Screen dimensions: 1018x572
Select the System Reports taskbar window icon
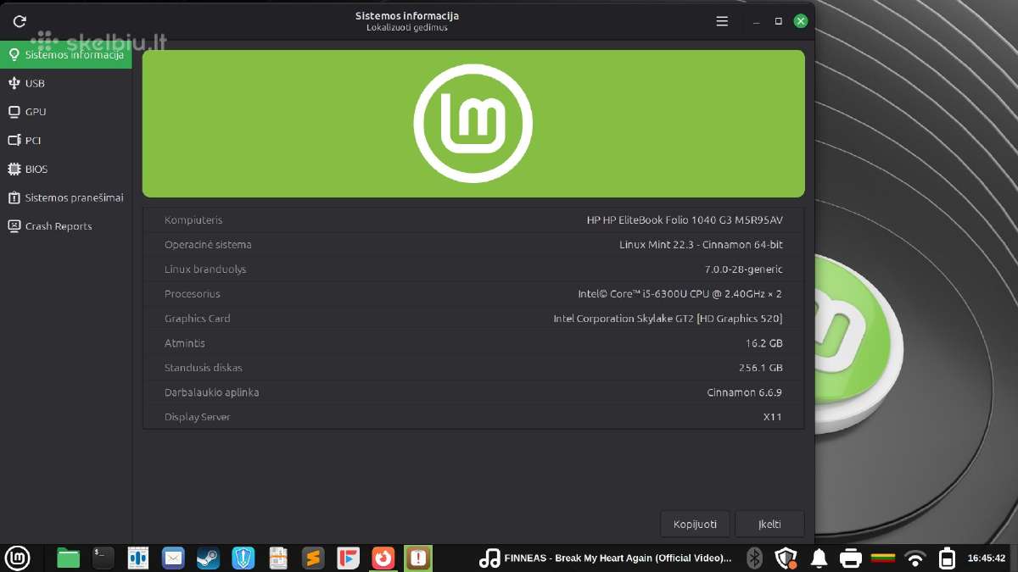[x=418, y=558]
